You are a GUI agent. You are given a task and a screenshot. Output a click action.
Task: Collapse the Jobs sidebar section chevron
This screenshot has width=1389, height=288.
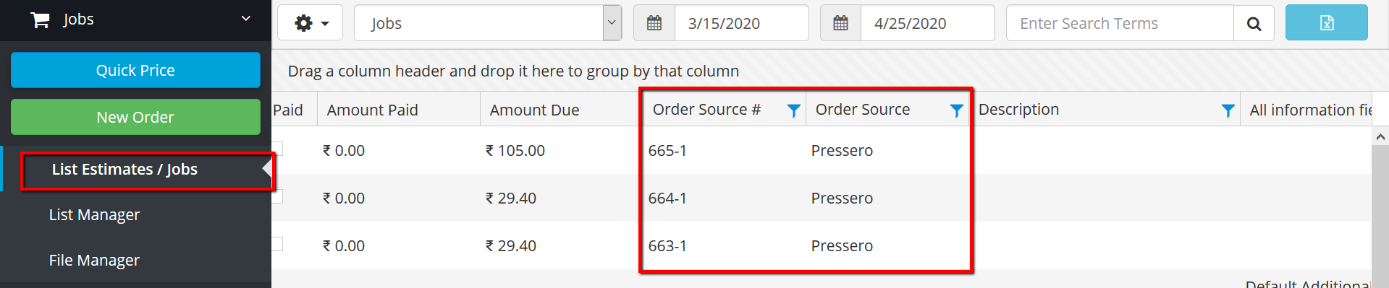246,19
